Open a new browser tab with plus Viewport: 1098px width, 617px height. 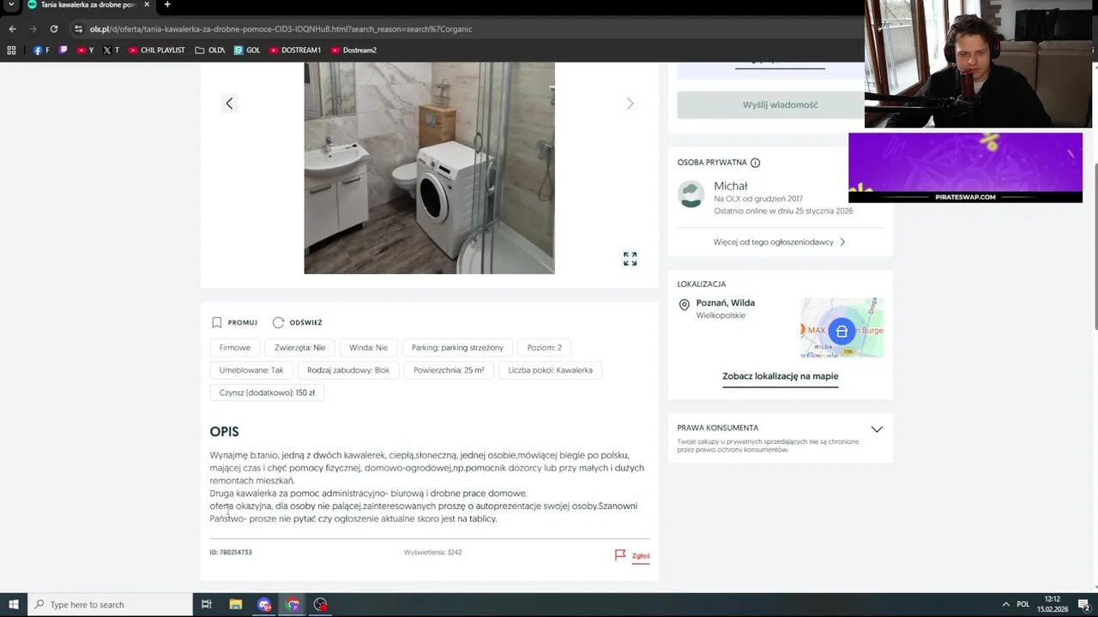[x=167, y=5]
